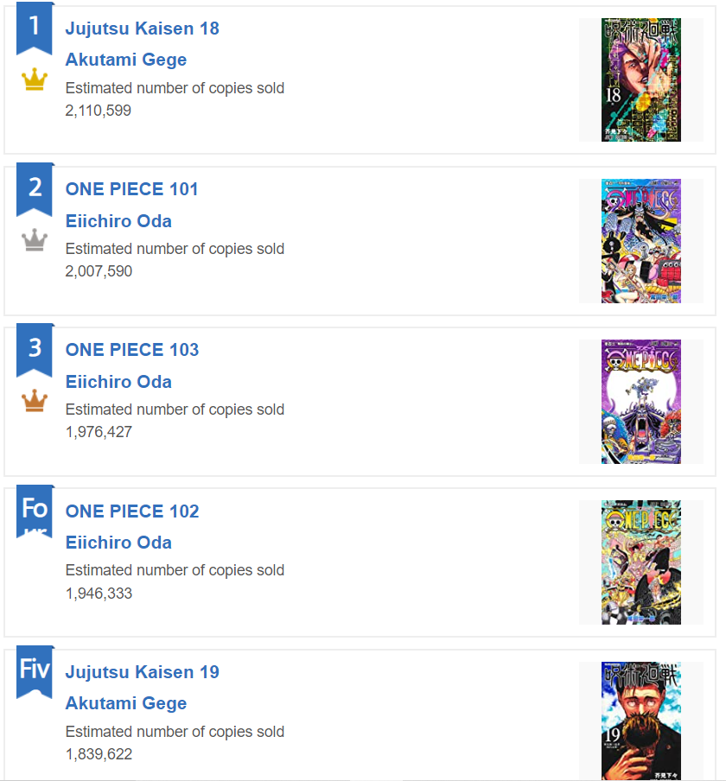Click the ONE PIECE 101 cover image
The image size is (726, 781).
click(x=640, y=240)
